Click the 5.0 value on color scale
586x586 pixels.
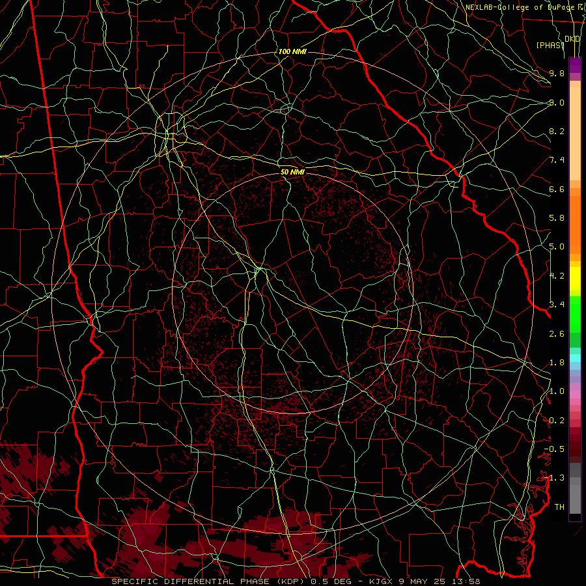pos(557,247)
